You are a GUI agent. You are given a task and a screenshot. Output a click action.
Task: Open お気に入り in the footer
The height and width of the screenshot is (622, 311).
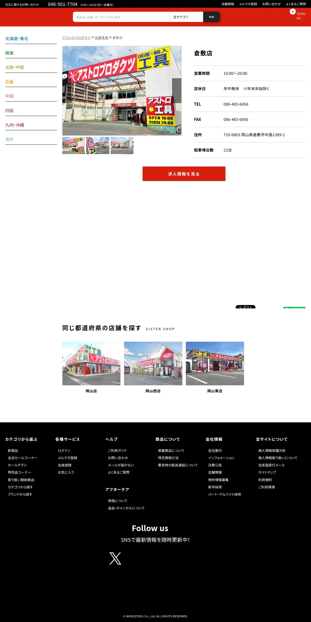(x=66, y=472)
